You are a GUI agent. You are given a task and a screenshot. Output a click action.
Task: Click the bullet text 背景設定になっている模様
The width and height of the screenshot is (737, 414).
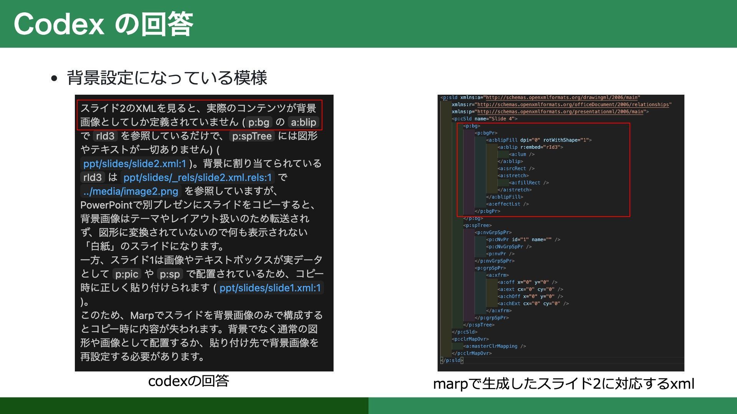tap(167, 78)
